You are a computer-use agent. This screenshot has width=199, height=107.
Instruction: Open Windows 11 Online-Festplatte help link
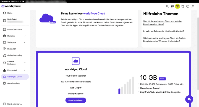click(164, 40)
